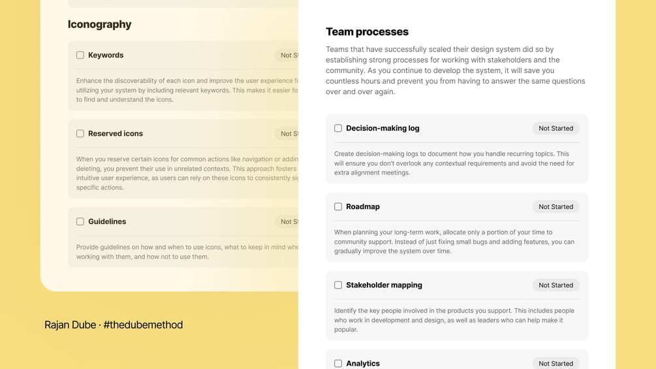This screenshot has width=656, height=369.
Task: Open Decision-making log status dropdown
Action: pos(555,129)
